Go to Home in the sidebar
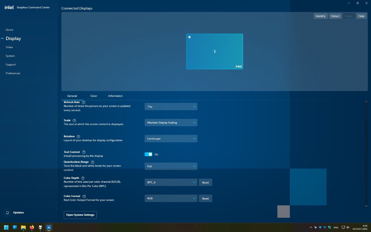 pos(10,30)
